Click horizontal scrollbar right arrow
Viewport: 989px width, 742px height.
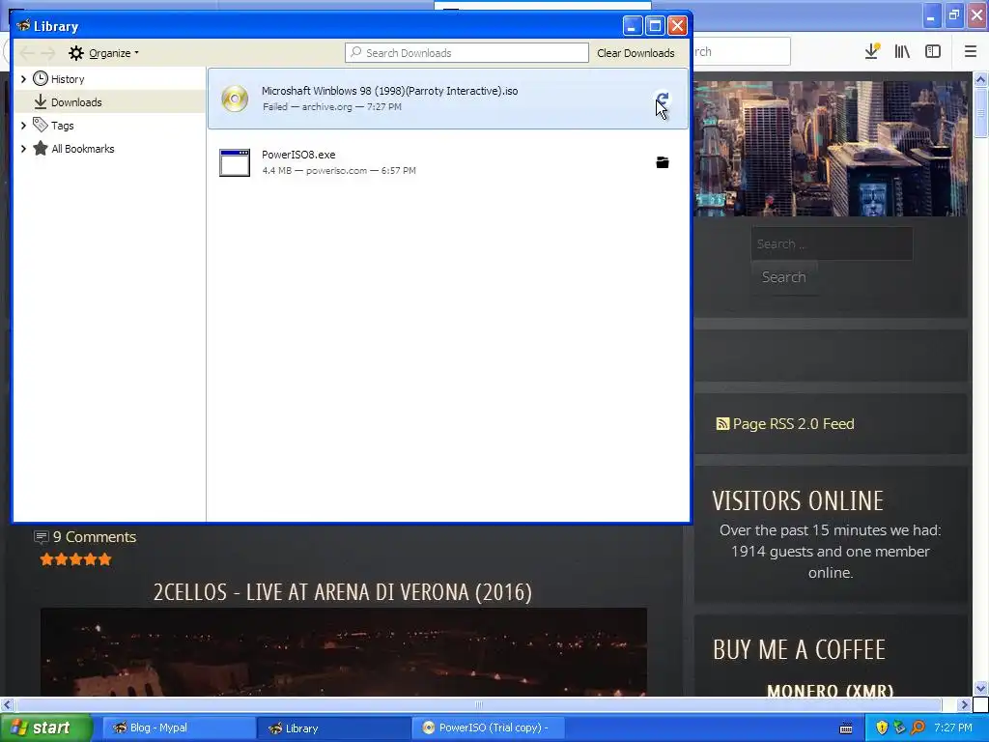pos(965,704)
